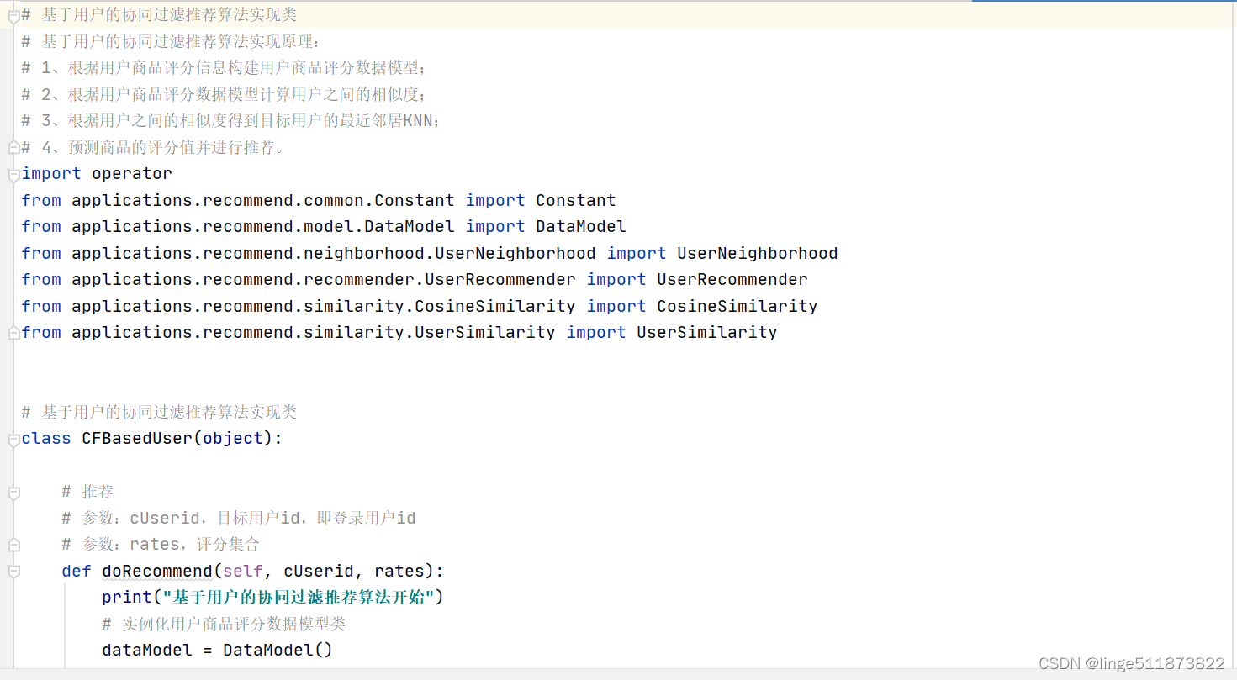1237x680 pixels.
Task: Click the 'DataModel()' constructor call
Action: coord(278,651)
